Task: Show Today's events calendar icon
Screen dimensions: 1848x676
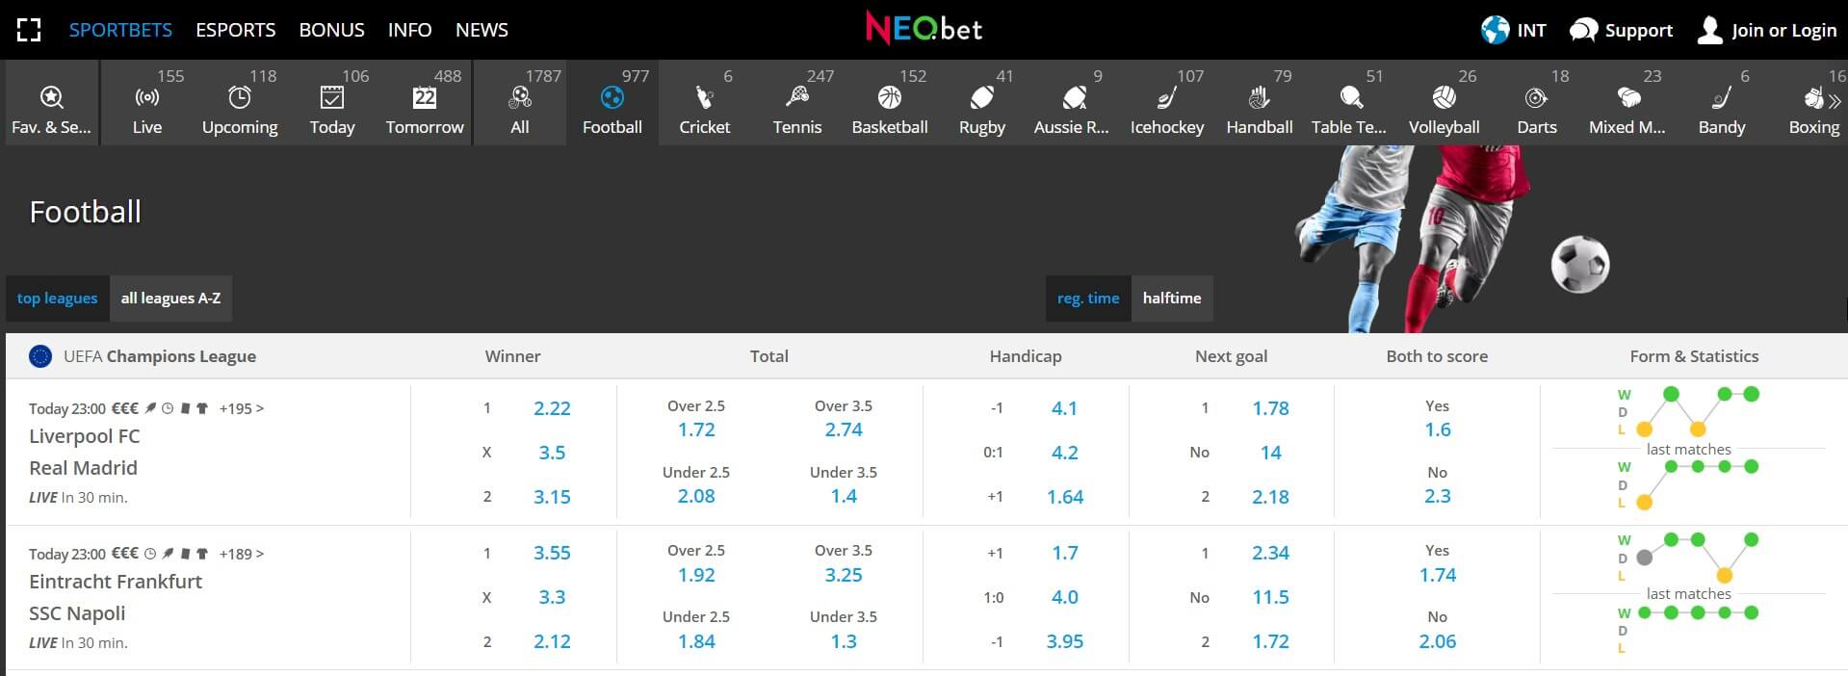Action: (332, 97)
